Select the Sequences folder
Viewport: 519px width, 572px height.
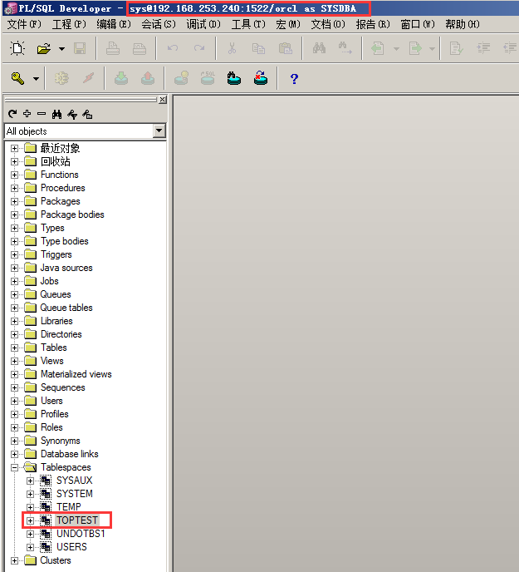coord(62,387)
